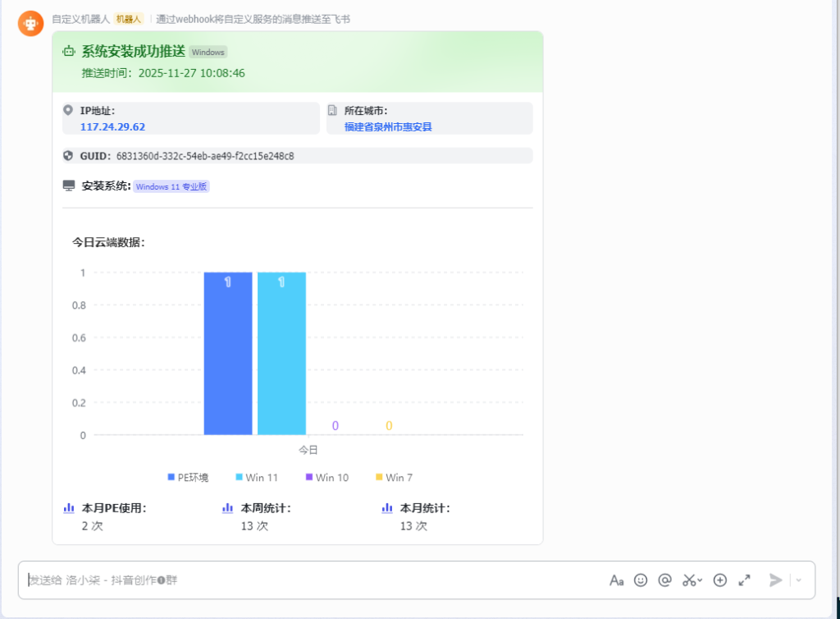Open the send options dropdown arrow
840x619 pixels.
[799, 580]
